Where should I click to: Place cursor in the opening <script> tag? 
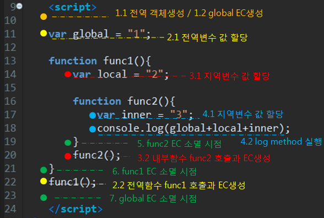click(x=73, y=7)
